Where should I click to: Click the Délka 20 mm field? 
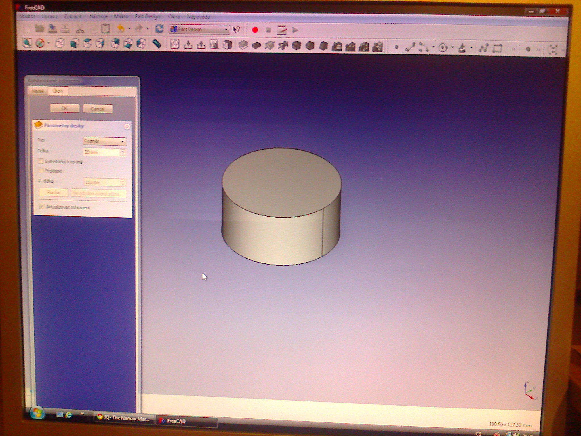coord(102,152)
